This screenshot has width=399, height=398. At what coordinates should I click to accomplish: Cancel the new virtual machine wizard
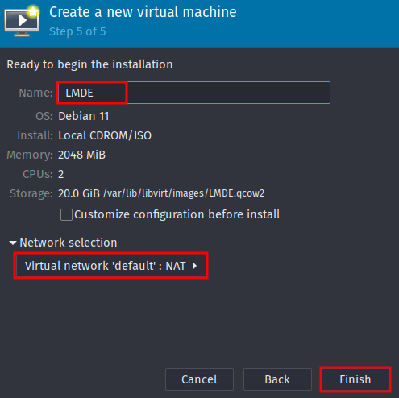click(x=199, y=379)
